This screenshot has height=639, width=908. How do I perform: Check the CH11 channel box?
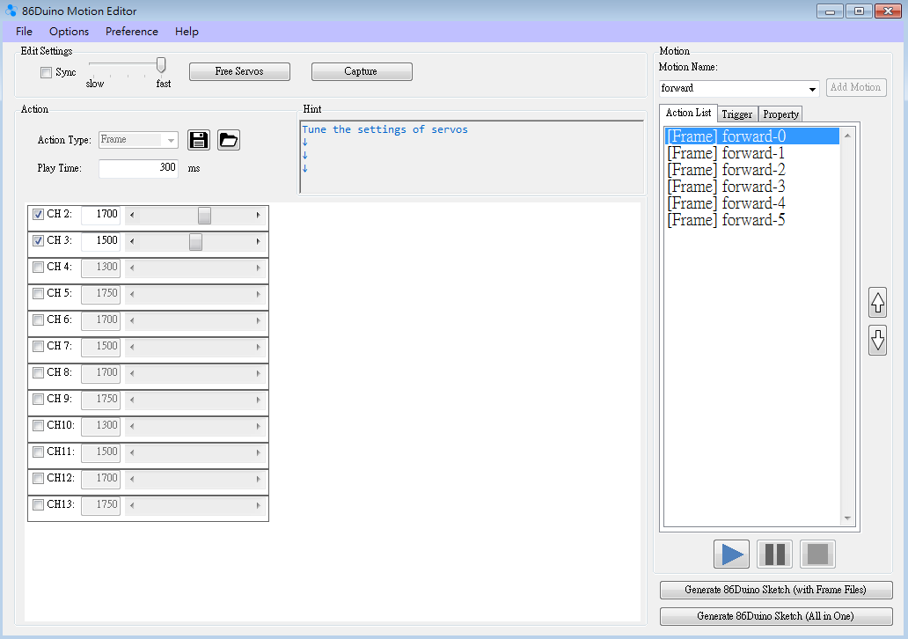pyautogui.click(x=38, y=452)
